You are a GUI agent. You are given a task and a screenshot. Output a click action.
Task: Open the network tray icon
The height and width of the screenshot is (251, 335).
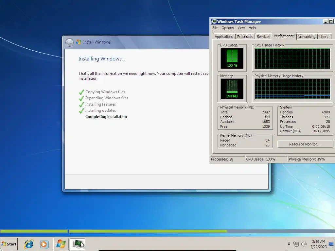(x=296, y=244)
